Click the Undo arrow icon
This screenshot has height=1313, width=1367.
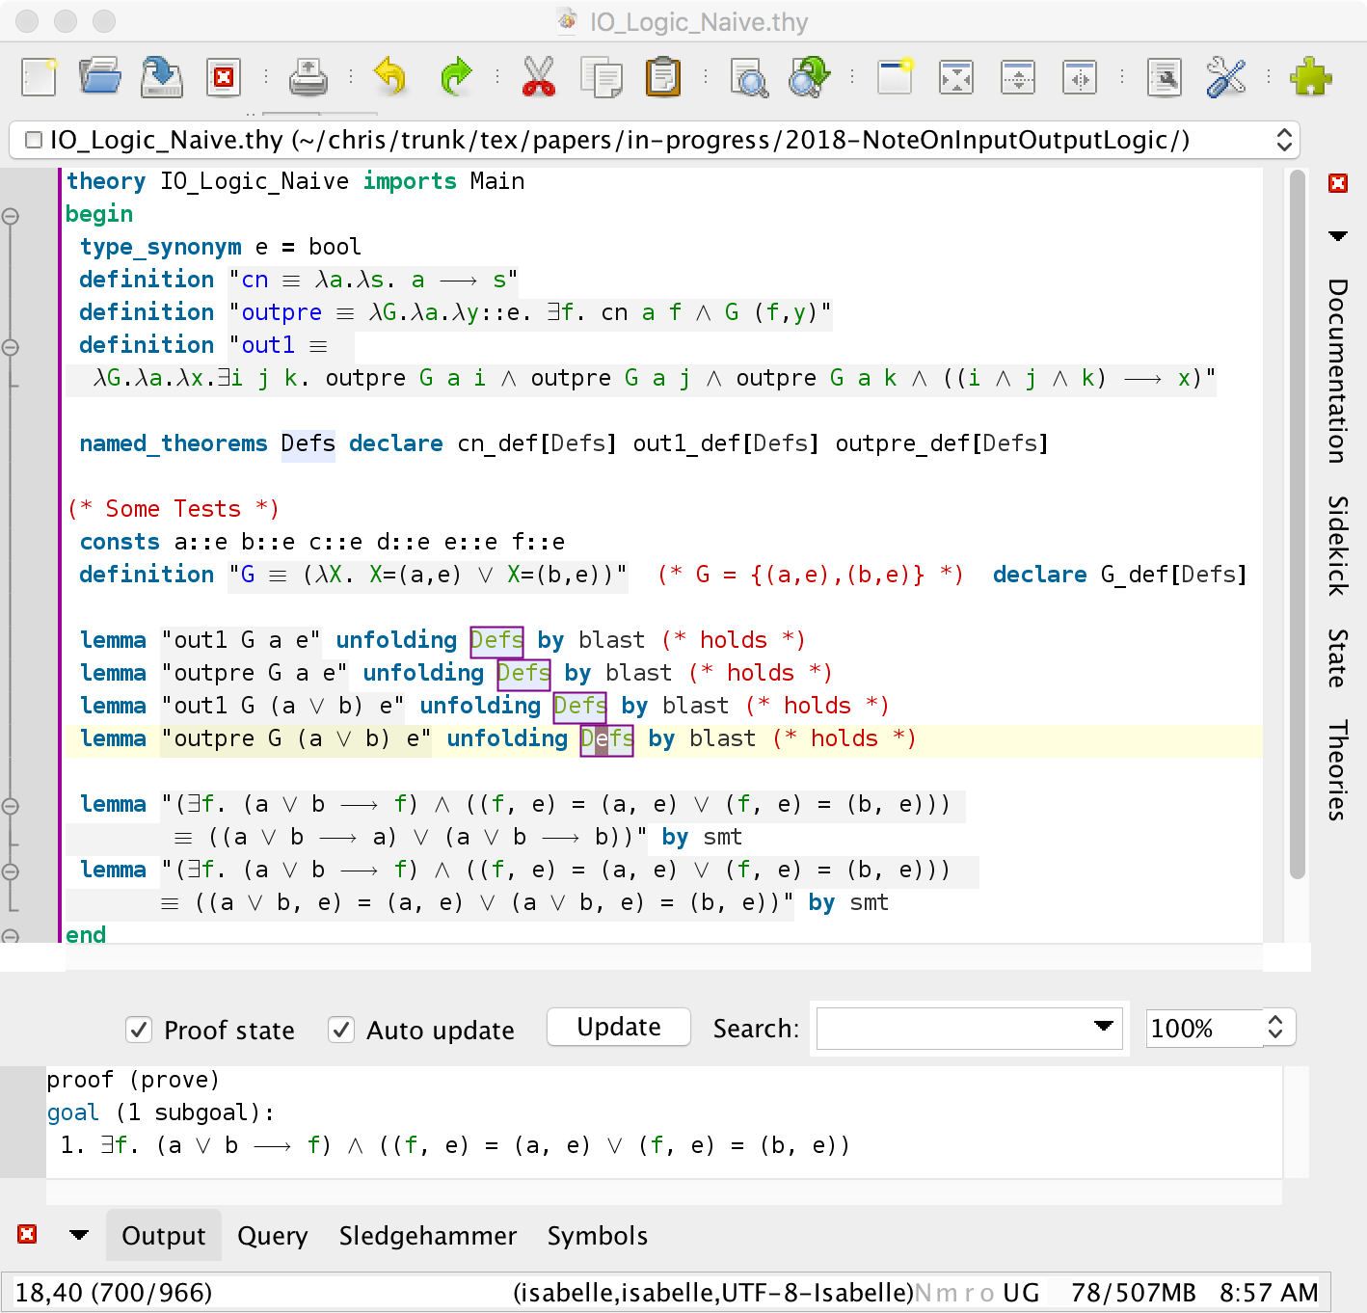pyautogui.click(x=389, y=76)
